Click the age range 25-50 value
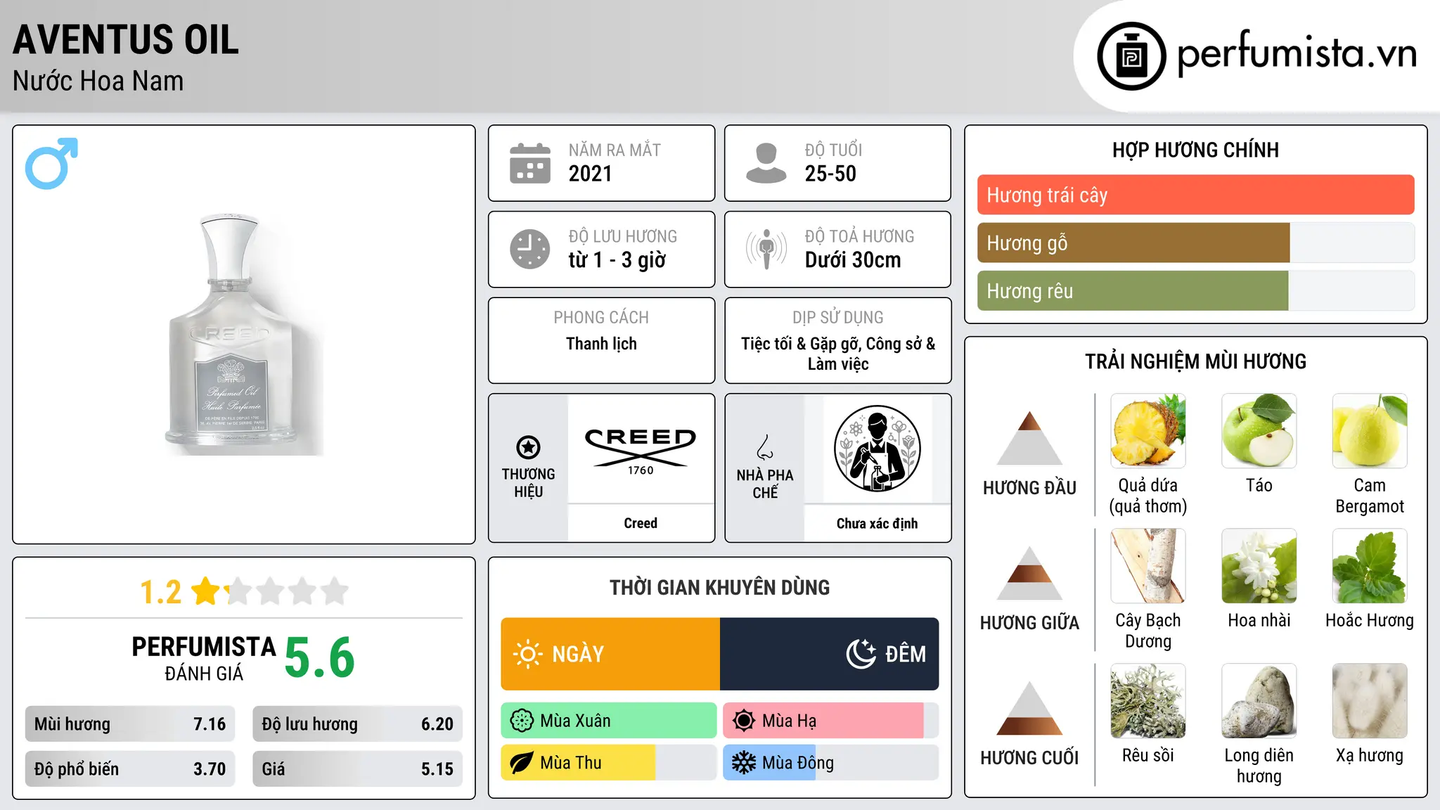 pos(830,174)
